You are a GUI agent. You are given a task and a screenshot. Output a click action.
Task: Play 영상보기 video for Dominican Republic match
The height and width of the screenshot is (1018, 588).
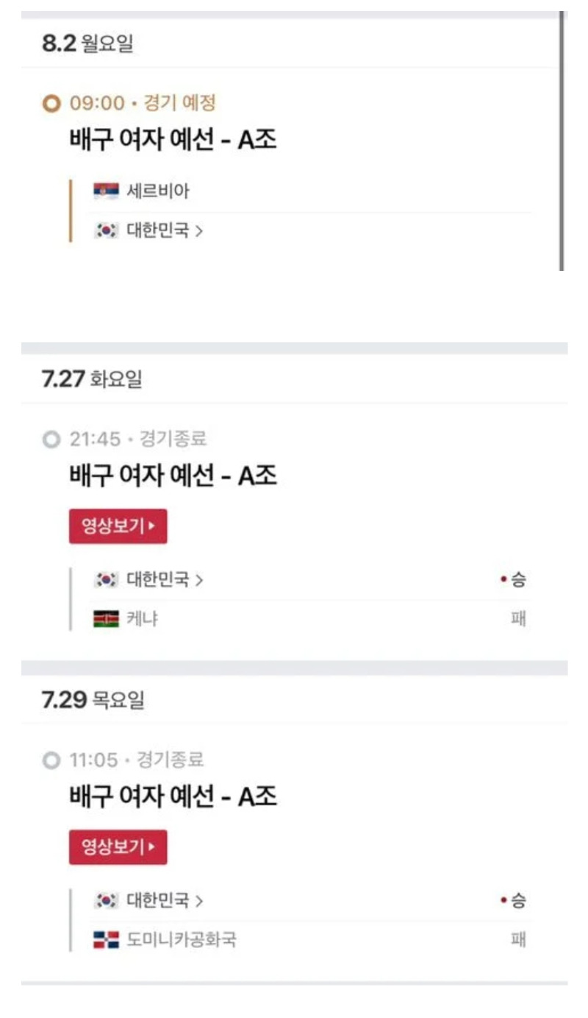point(118,847)
